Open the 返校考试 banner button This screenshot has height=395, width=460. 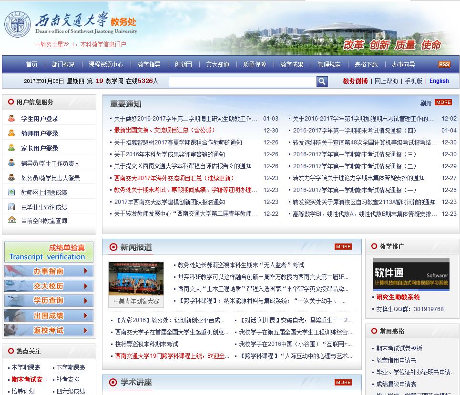(49, 330)
